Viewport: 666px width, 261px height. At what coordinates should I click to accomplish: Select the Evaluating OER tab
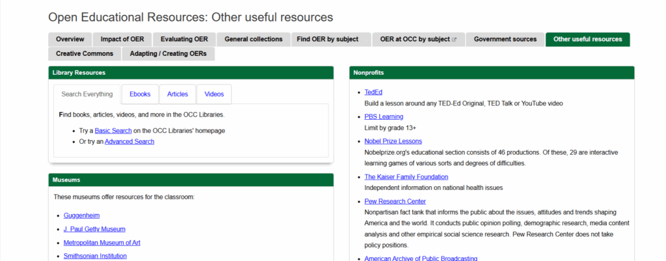184,39
